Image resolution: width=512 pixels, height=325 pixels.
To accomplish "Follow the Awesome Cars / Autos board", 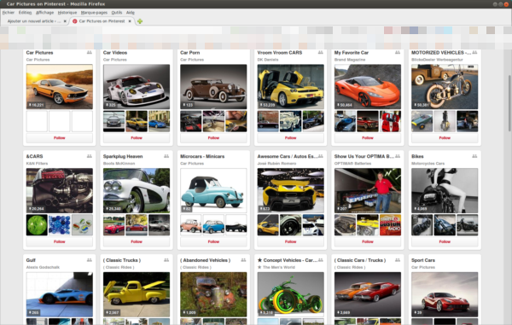I will [291, 241].
